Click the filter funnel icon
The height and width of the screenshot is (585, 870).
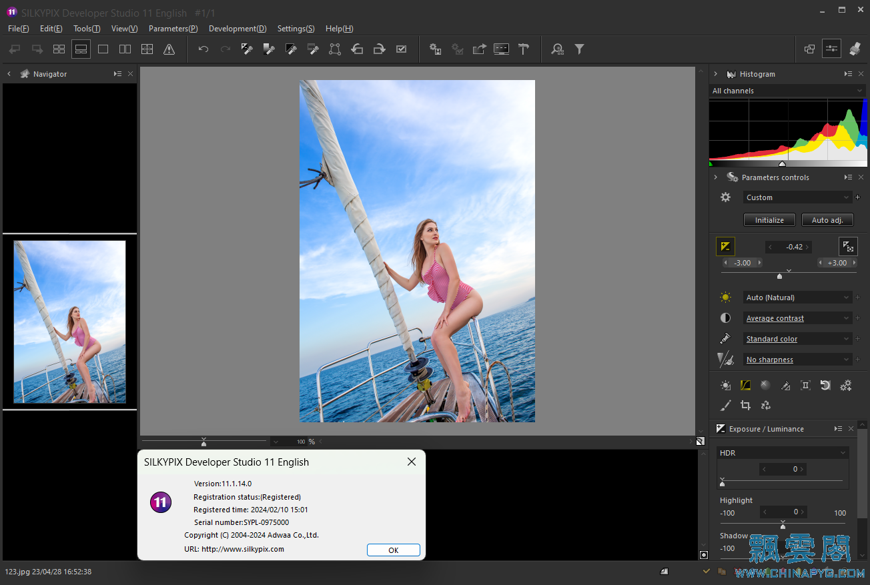pyautogui.click(x=579, y=49)
